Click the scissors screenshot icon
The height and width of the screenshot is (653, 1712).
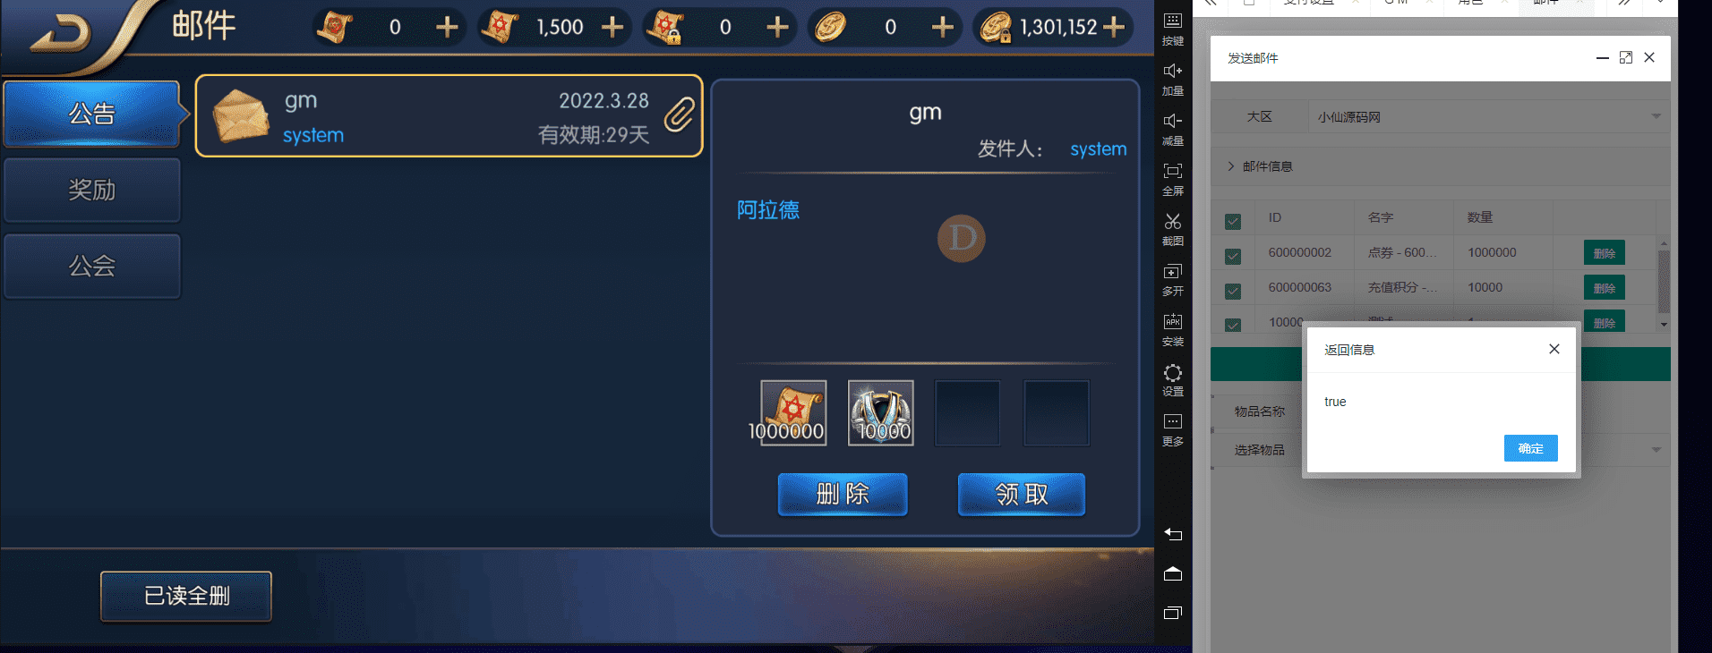tap(1172, 221)
